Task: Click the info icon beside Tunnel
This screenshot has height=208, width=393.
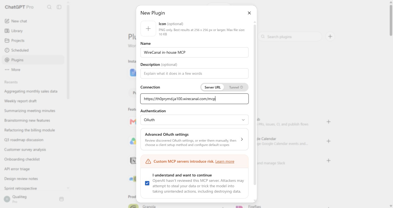Action: pyautogui.click(x=242, y=87)
